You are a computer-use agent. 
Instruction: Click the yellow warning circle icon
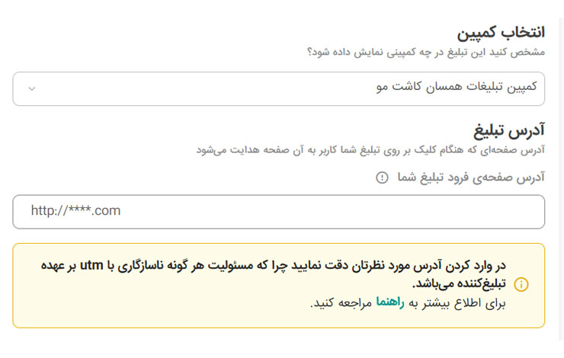click(521, 284)
